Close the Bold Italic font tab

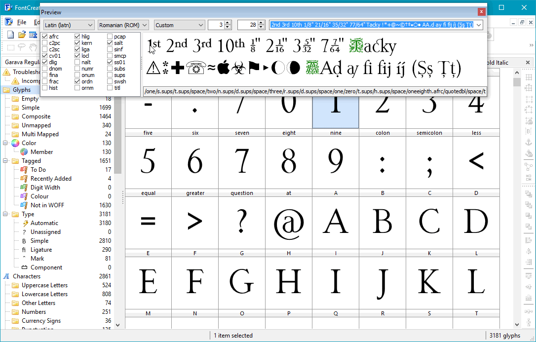coord(528,63)
